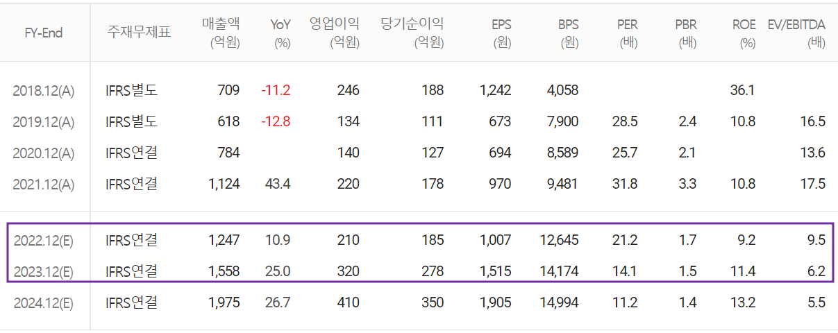Click the EV/EBITDA (배) column header
The height and width of the screenshot is (333, 838).
796,33
